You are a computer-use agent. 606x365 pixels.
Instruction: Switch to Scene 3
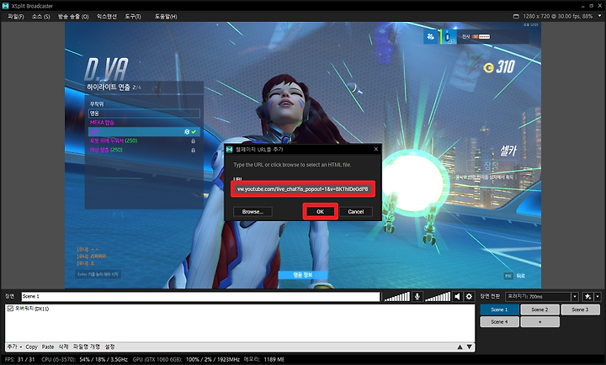tap(581, 309)
